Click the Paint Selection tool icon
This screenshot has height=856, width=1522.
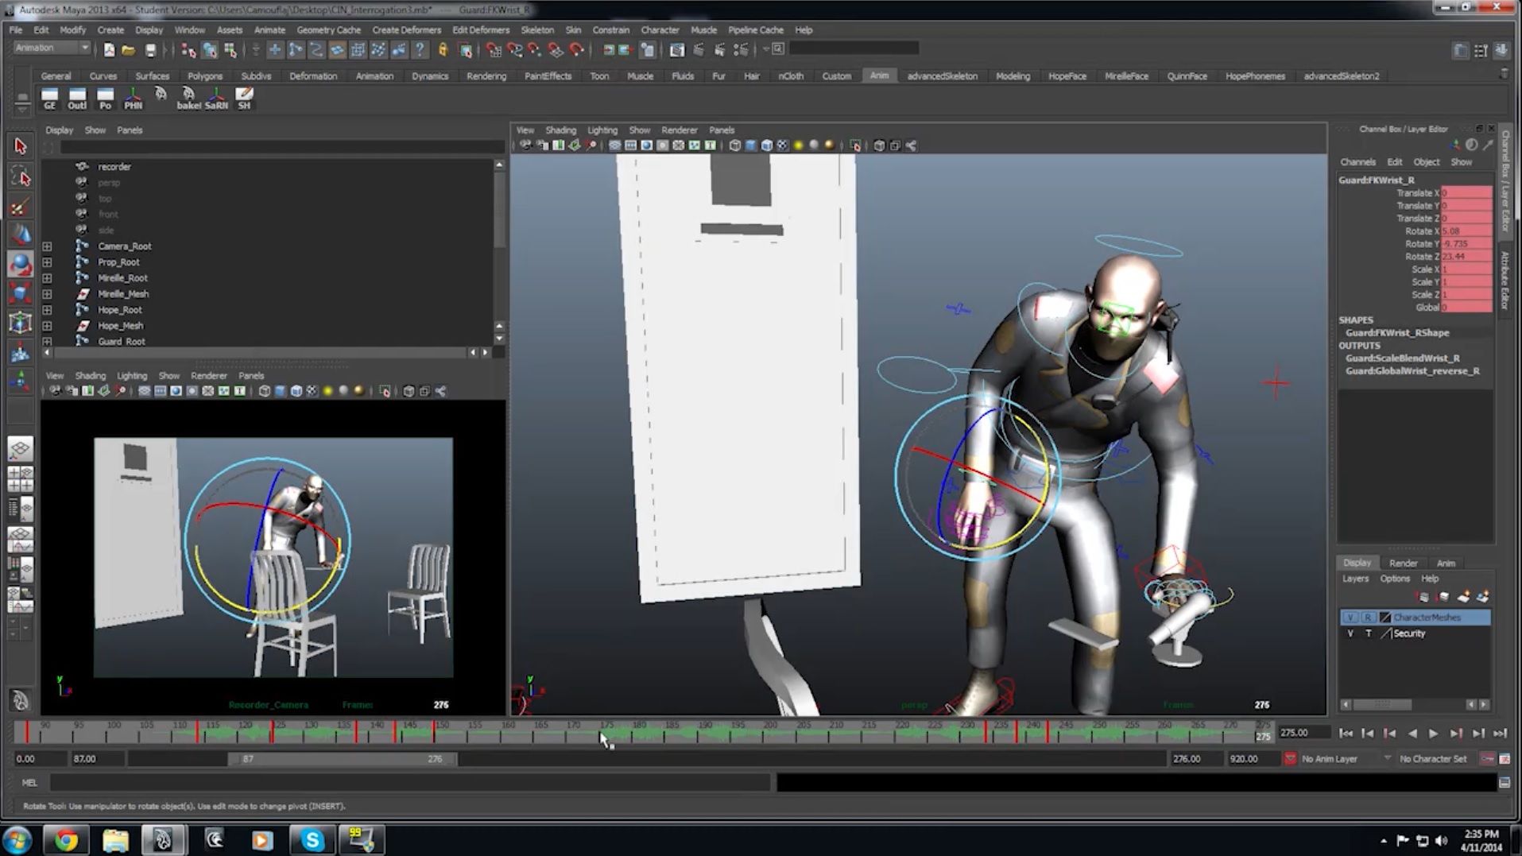click(20, 207)
